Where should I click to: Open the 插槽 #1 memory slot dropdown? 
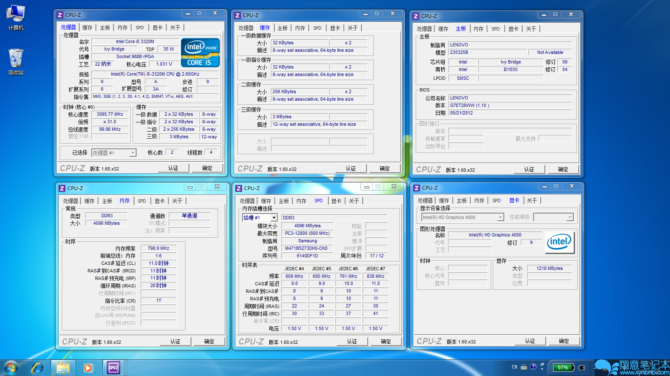(260, 218)
